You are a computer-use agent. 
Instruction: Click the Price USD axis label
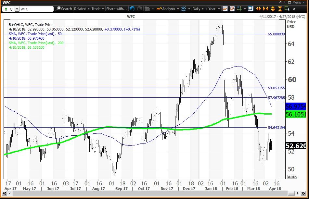click(291, 24)
